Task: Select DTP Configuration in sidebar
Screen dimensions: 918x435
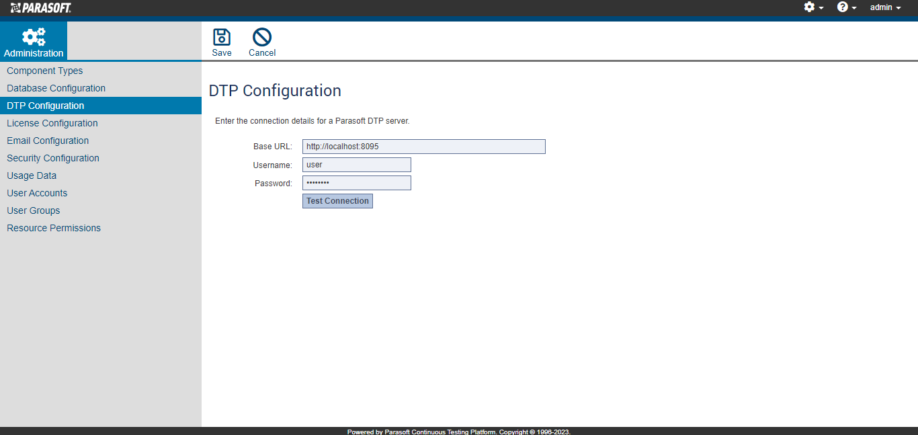Action: [101, 106]
